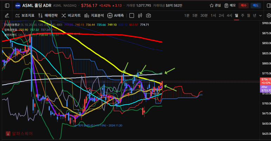Viewport: 271px width, 141px height.
Task: Click the lowest price $645.45 marker label
Action: (x=99, y=126)
